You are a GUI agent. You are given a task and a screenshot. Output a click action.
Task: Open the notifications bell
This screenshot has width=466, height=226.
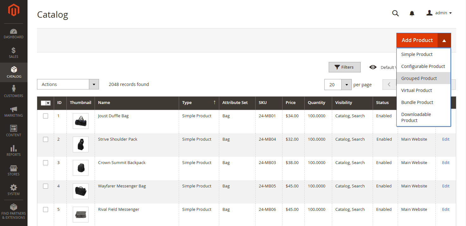point(412,13)
